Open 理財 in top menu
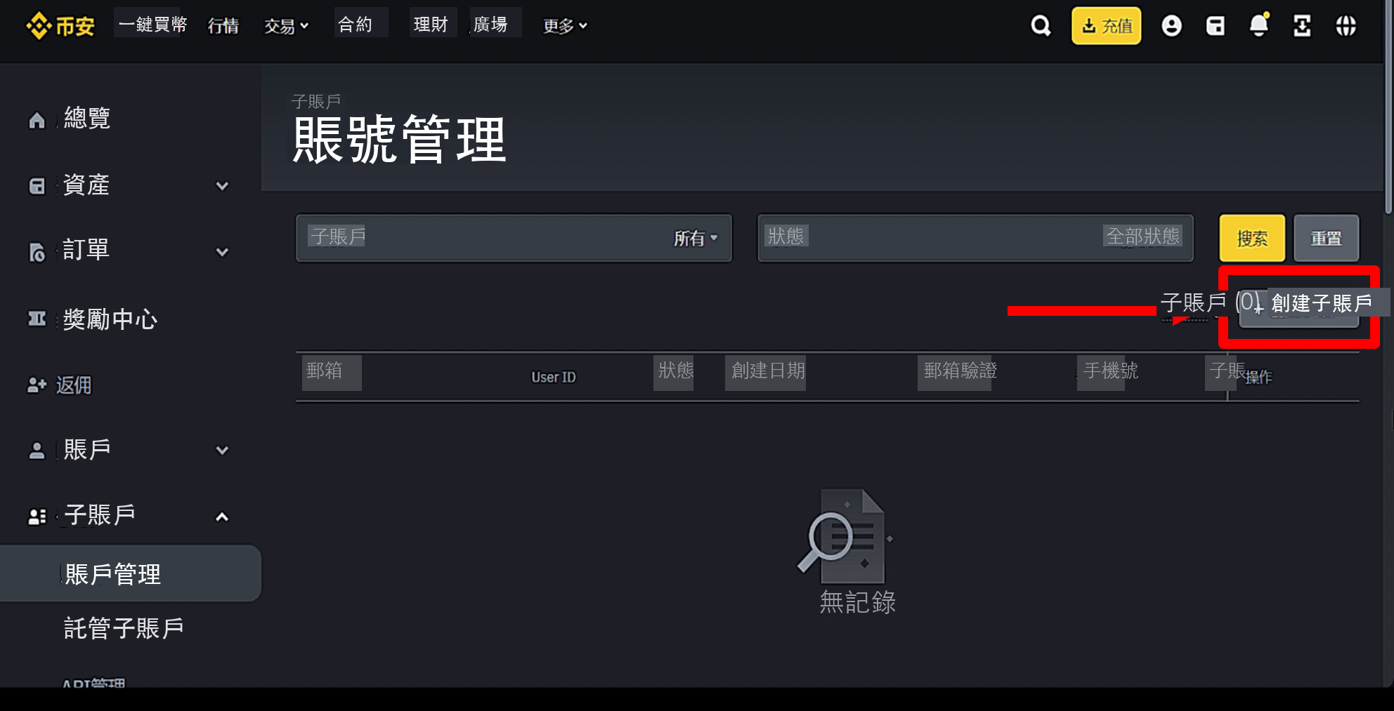The height and width of the screenshot is (711, 1394). [x=431, y=25]
